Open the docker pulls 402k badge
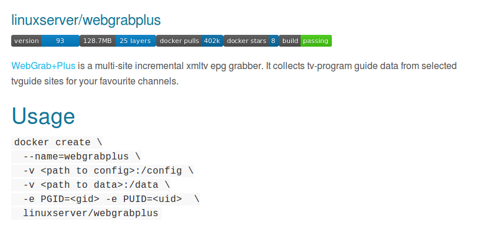Viewport: 481px width, 225px height. tap(190, 41)
